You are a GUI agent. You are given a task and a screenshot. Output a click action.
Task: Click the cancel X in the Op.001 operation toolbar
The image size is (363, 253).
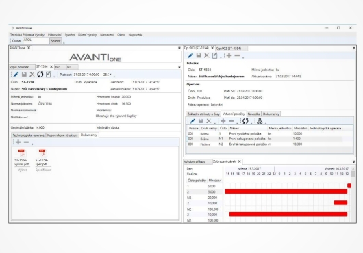(x=207, y=55)
